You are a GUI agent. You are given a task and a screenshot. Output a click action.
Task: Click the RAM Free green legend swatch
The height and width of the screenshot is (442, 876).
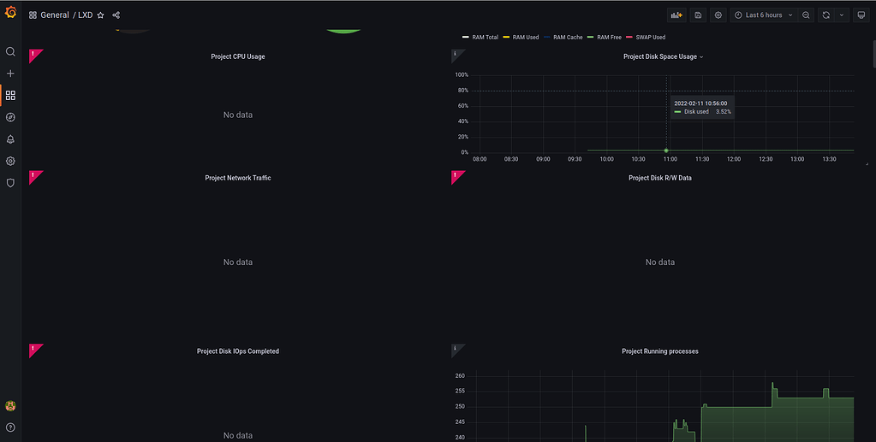coord(592,38)
